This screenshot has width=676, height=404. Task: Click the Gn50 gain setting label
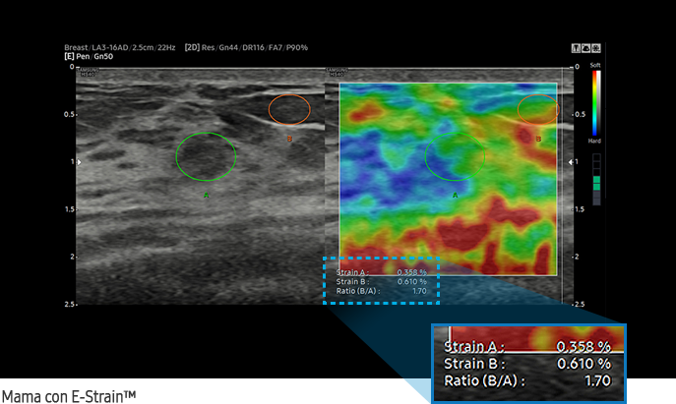click(104, 57)
